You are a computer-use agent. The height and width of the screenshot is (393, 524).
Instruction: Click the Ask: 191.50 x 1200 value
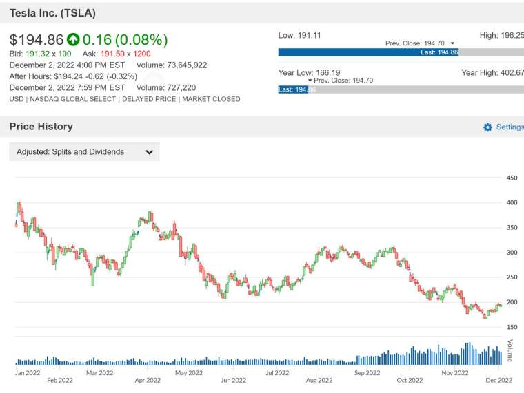(117, 54)
